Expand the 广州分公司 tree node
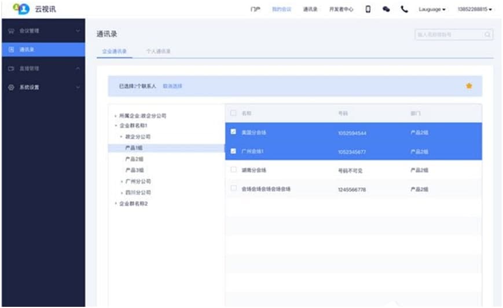This screenshot has width=503, height=308. [120, 182]
